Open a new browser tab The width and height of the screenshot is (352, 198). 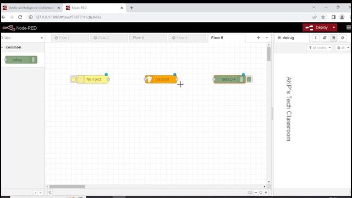pyautogui.click(x=132, y=8)
